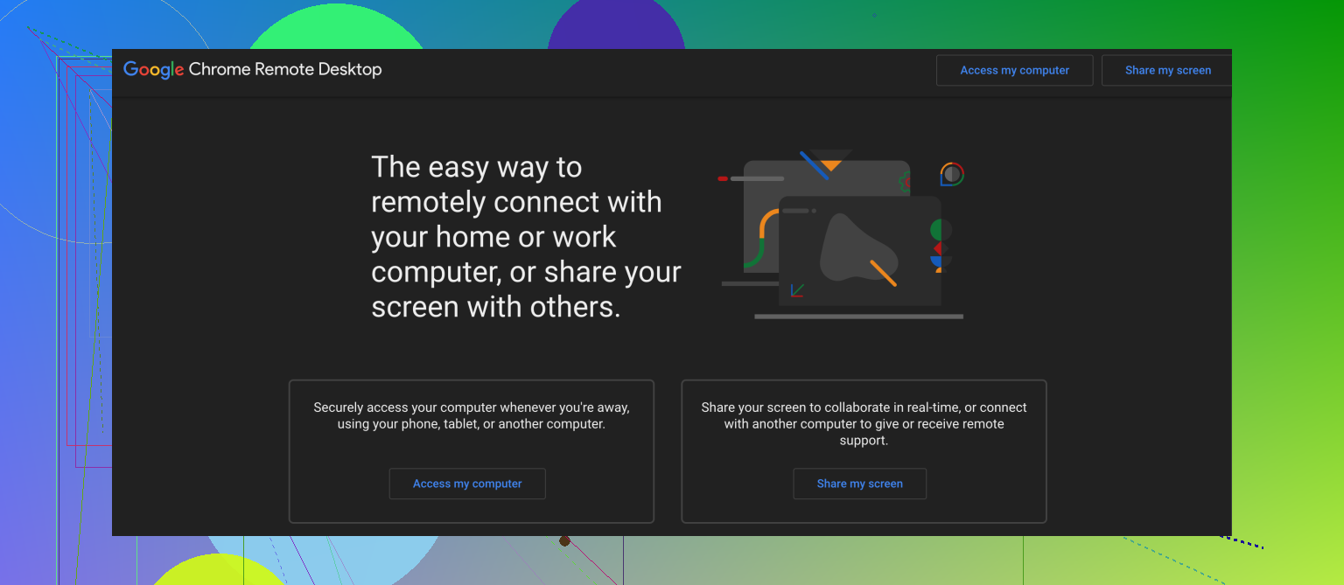The image size is (1344, 585).
Task: Click 'Share your screen to collaborate' description text
Action: (x=864, y=424)
